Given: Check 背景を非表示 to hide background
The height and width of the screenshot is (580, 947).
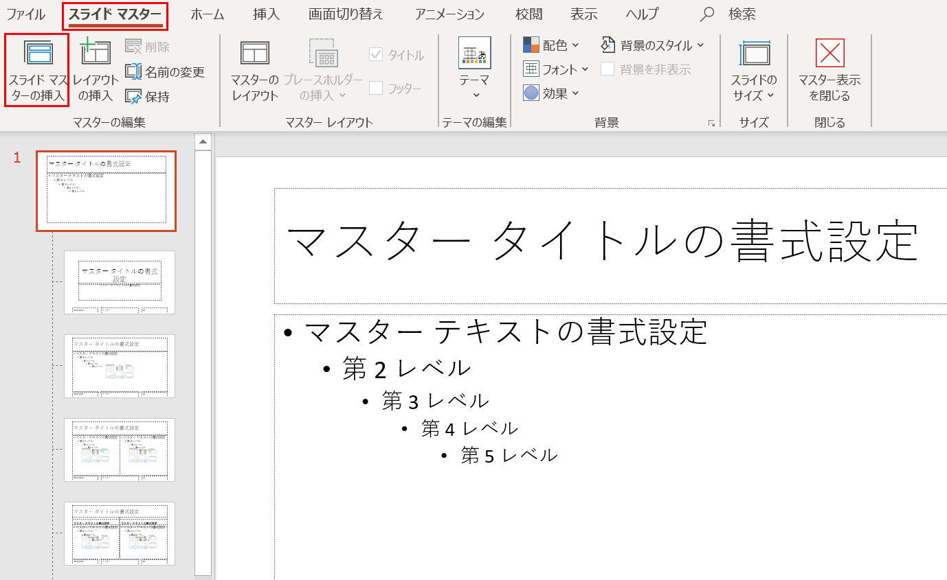Looking at the screenshot, I should pyautogui.click(x=608, y=69).
